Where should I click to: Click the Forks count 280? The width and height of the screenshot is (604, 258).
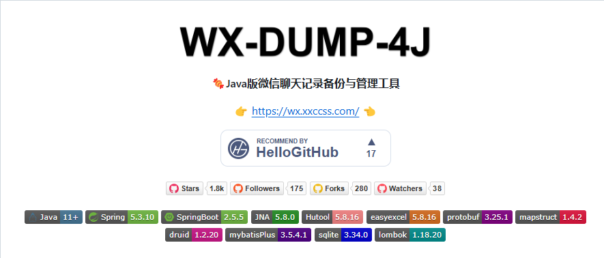pos(361,188)
